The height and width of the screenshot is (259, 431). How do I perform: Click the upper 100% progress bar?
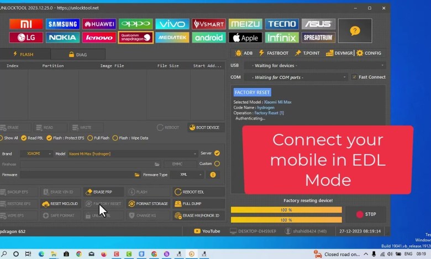click(286, 210)
